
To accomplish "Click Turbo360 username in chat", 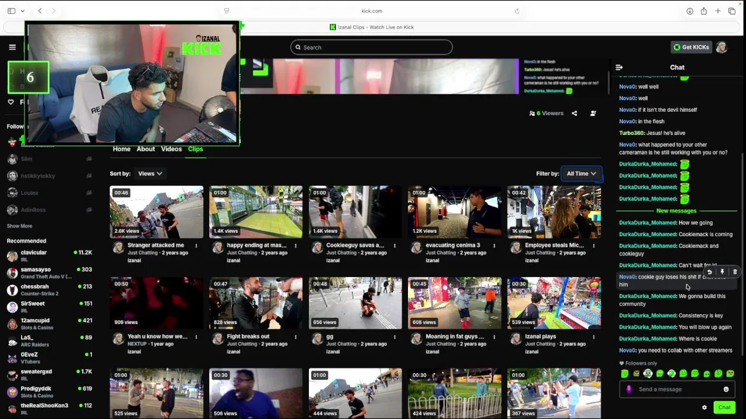I will [x=632, y=133].
